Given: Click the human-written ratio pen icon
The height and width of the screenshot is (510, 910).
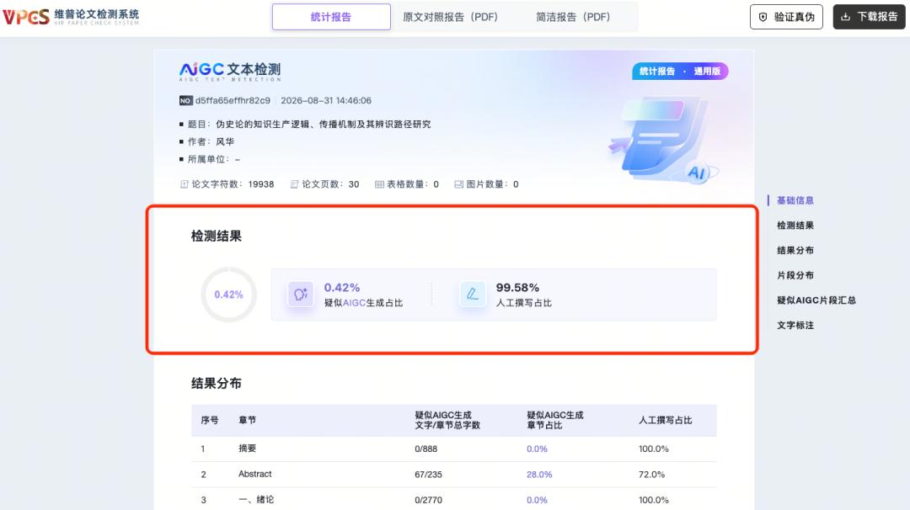Looking at the screenshot, I should [473, 294].
